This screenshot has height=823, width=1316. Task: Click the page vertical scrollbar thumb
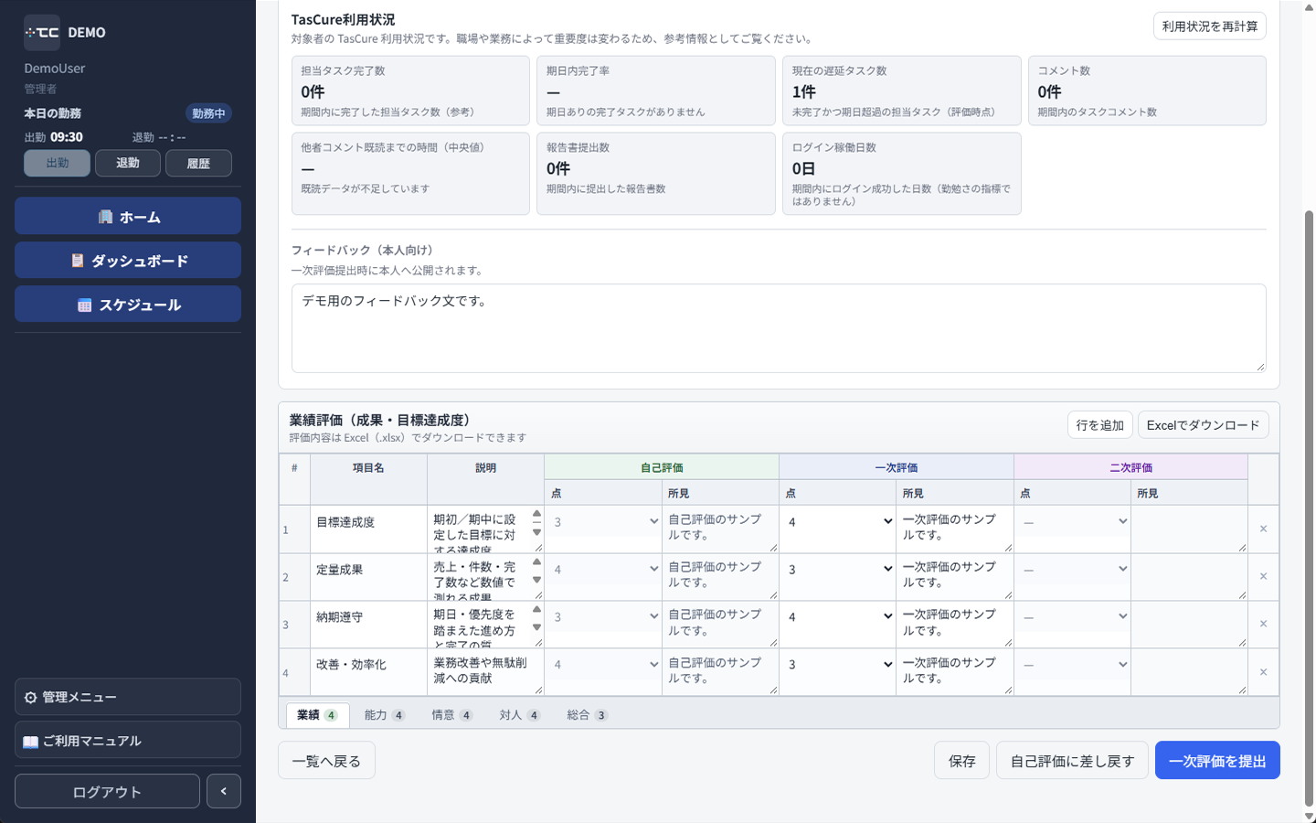point(1309,508)
